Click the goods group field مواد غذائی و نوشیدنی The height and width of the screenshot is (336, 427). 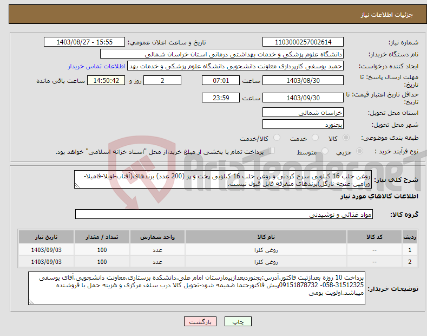coord(224,215)
